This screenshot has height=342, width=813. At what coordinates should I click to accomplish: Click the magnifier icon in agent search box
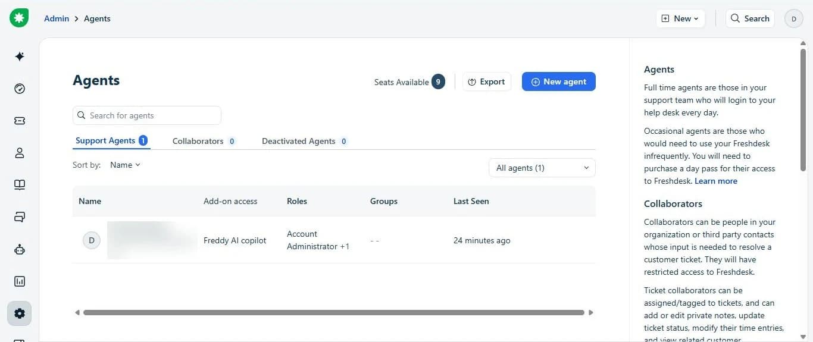click(x=82, y=115)
